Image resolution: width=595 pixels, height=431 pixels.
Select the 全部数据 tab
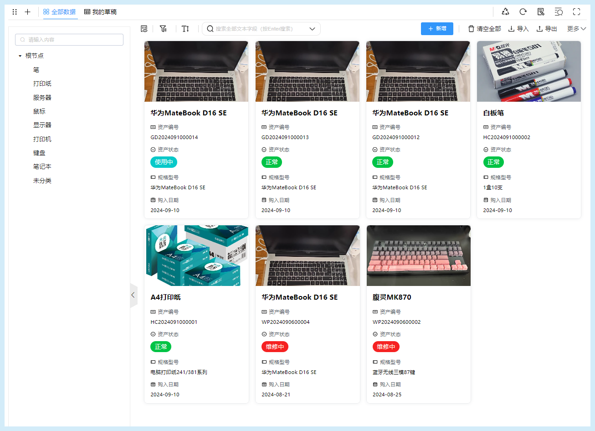(60, 12)
